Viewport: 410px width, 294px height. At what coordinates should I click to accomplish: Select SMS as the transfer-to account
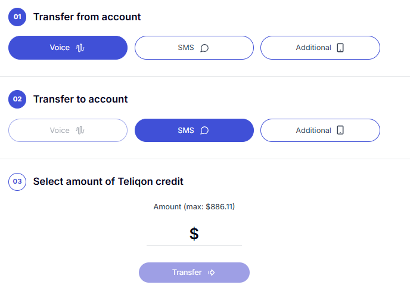194,131
